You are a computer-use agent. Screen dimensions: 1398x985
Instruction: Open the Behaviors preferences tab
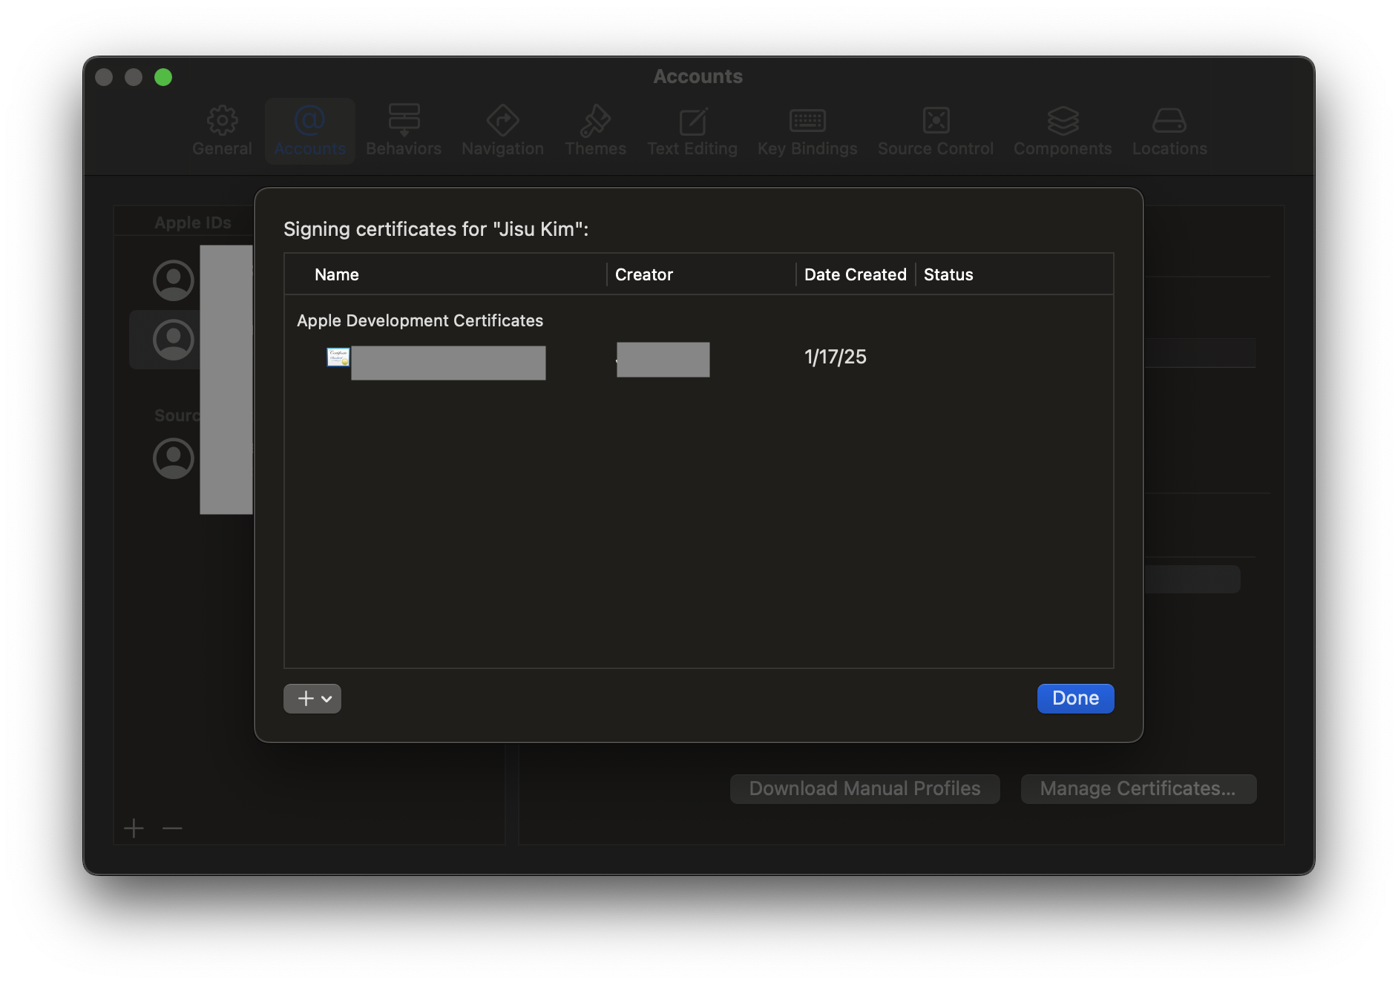(404, 131)
